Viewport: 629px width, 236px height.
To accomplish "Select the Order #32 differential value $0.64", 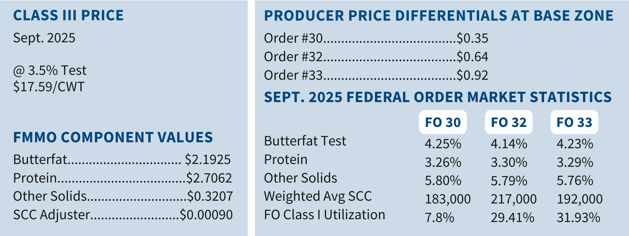I will click(472, 57).
